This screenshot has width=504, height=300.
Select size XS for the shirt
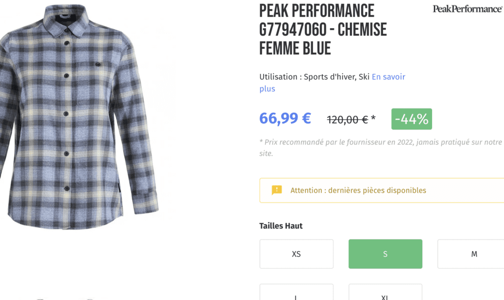point(296,254)
